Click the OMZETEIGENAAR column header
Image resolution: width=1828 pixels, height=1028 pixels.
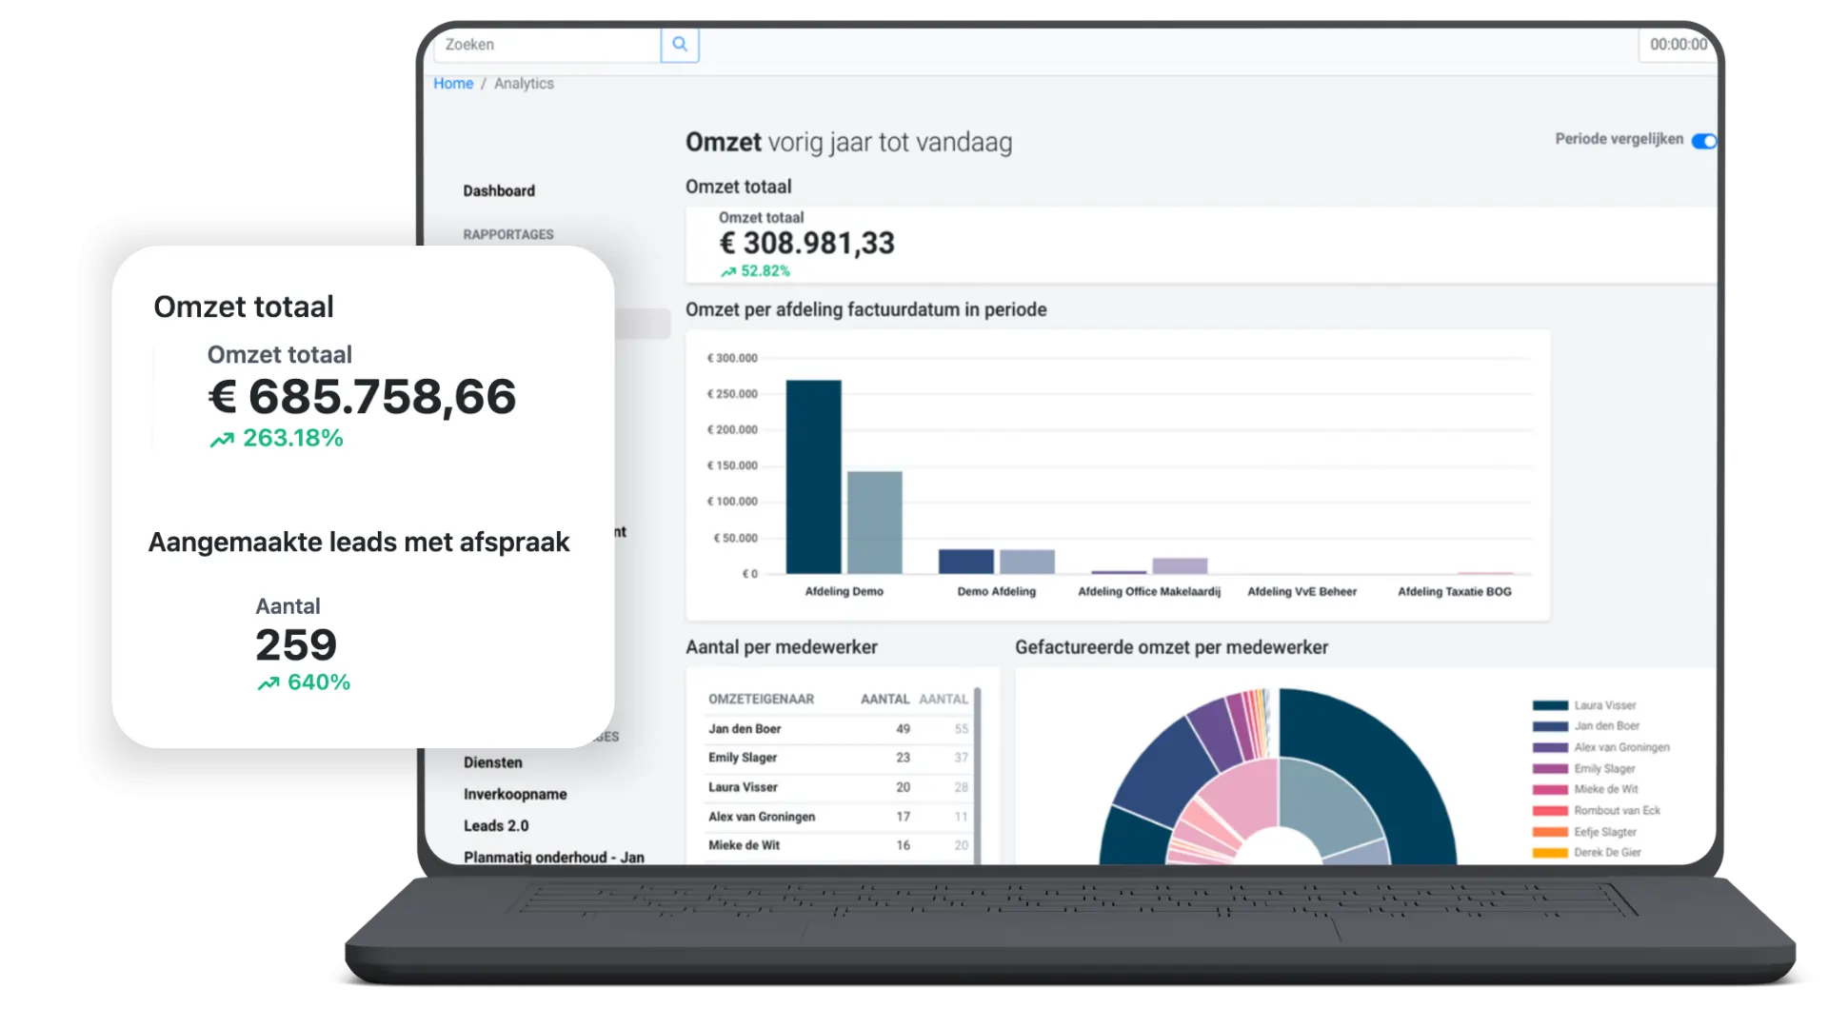click(x=761, y=699)
